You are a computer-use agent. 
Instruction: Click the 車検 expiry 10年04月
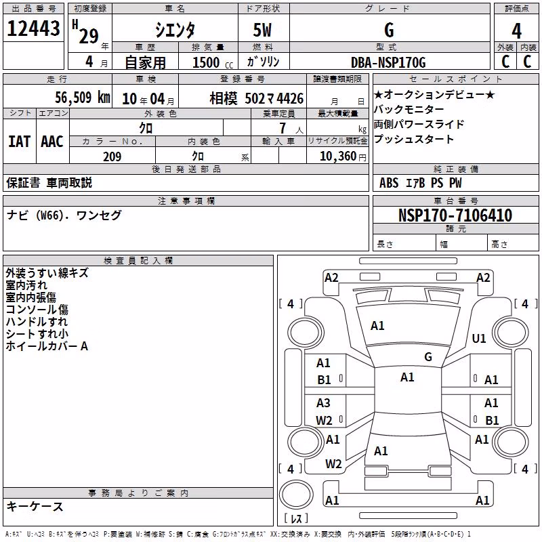[x=148, y=99]
